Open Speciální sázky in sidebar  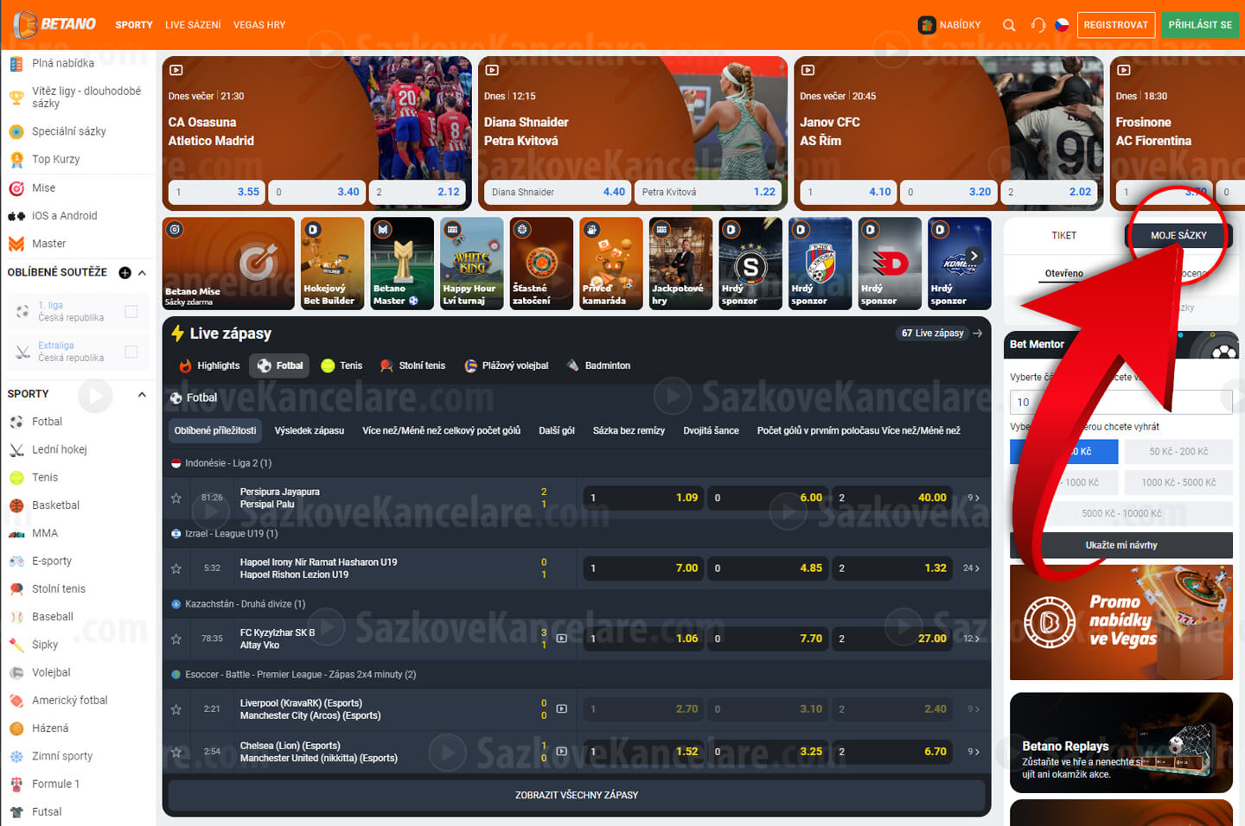[69, 131]
